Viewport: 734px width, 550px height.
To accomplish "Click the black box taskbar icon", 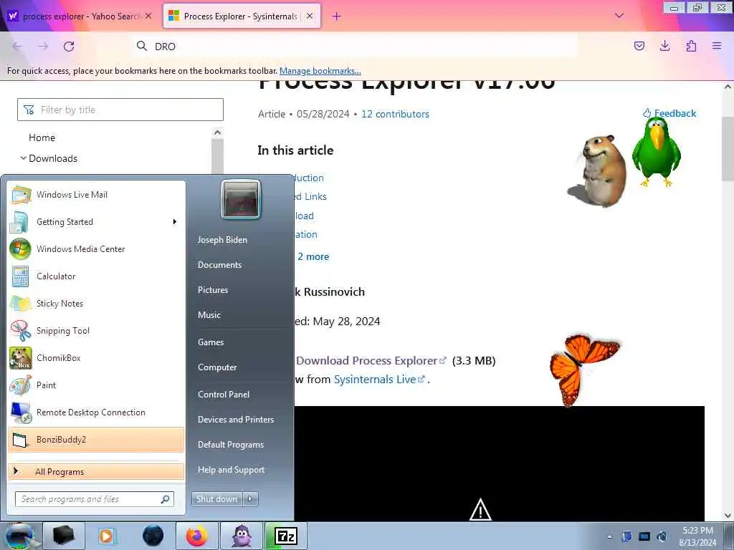I will pos(64,536).
